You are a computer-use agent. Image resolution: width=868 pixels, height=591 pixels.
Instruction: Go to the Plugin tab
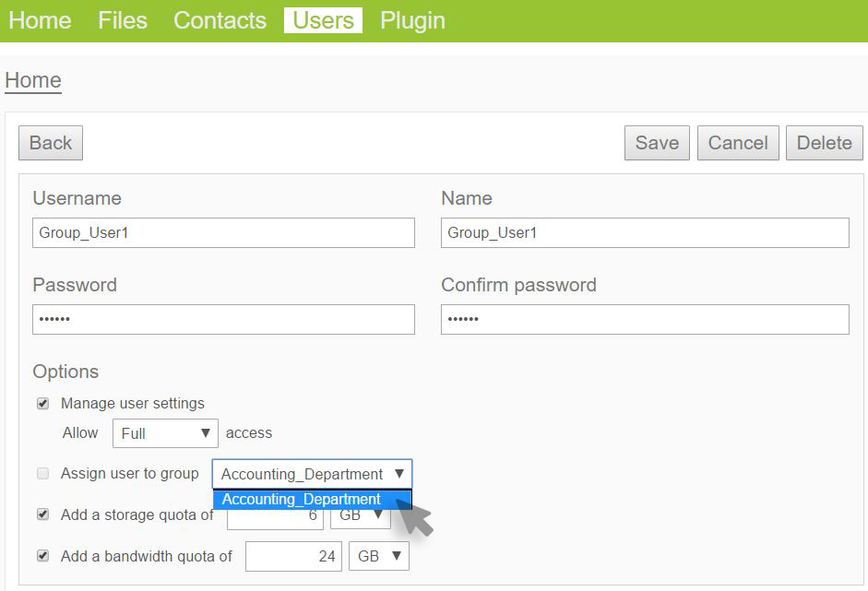pos(412,20)
